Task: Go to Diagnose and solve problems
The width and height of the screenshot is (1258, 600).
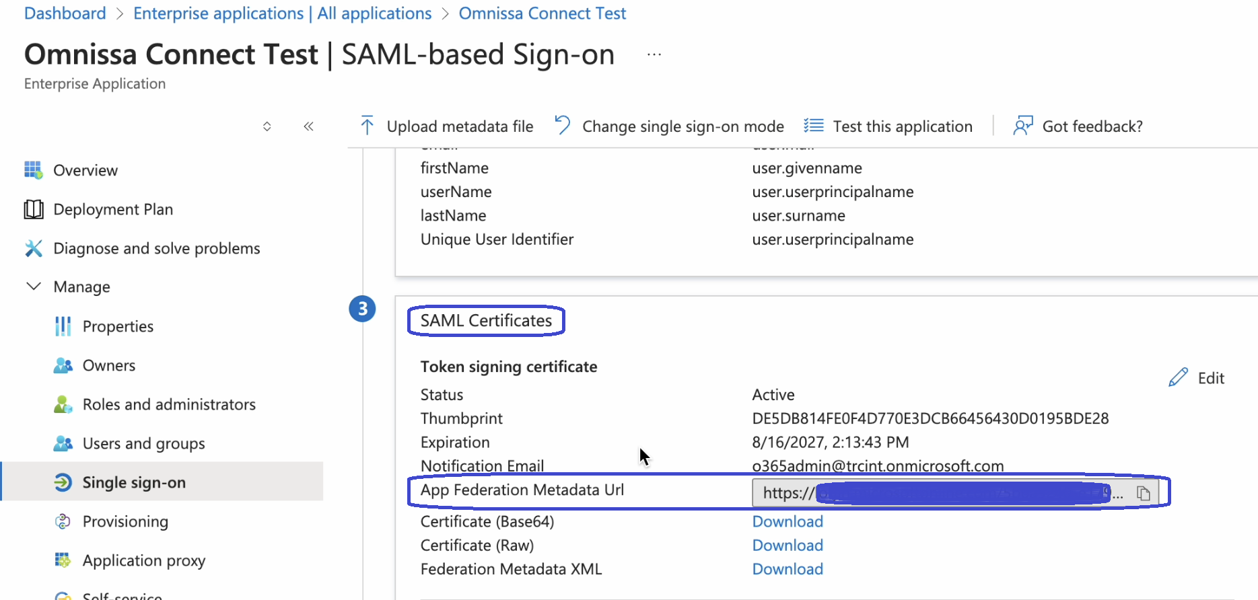Action: (x=157, y=248)
